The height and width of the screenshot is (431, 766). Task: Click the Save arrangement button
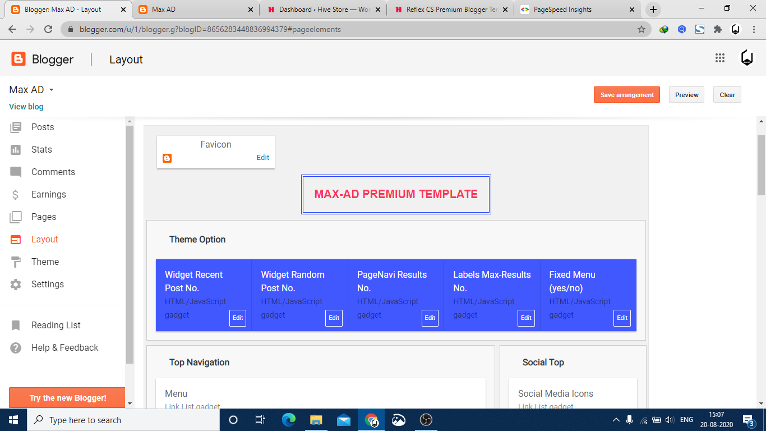point(626,95)
